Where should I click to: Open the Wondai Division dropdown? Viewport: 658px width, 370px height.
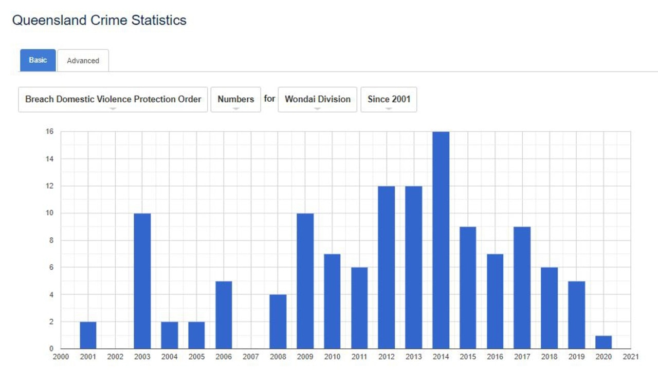[318, 99]
